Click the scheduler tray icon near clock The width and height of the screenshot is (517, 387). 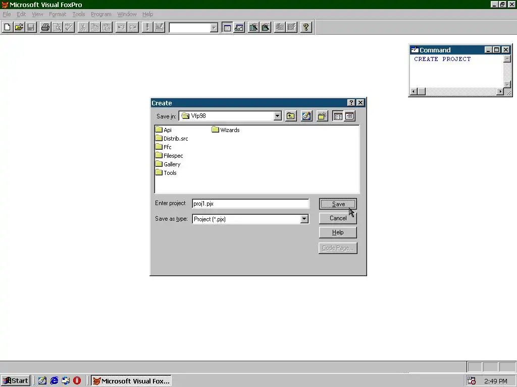tap(472, 381)
